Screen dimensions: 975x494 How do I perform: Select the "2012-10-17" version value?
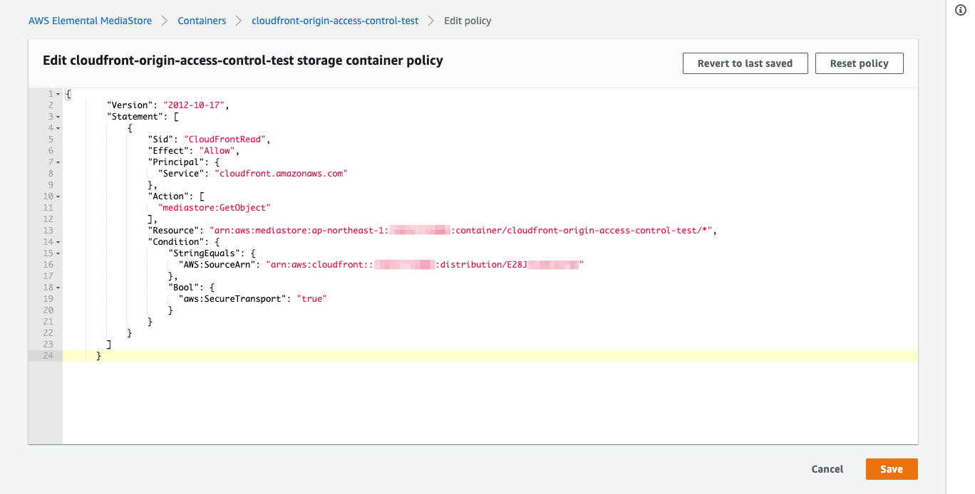click(194, 105)
